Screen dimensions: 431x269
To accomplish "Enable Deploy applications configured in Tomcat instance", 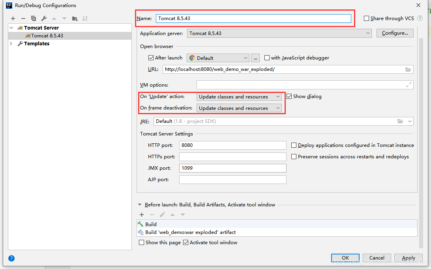I will 294,145.
